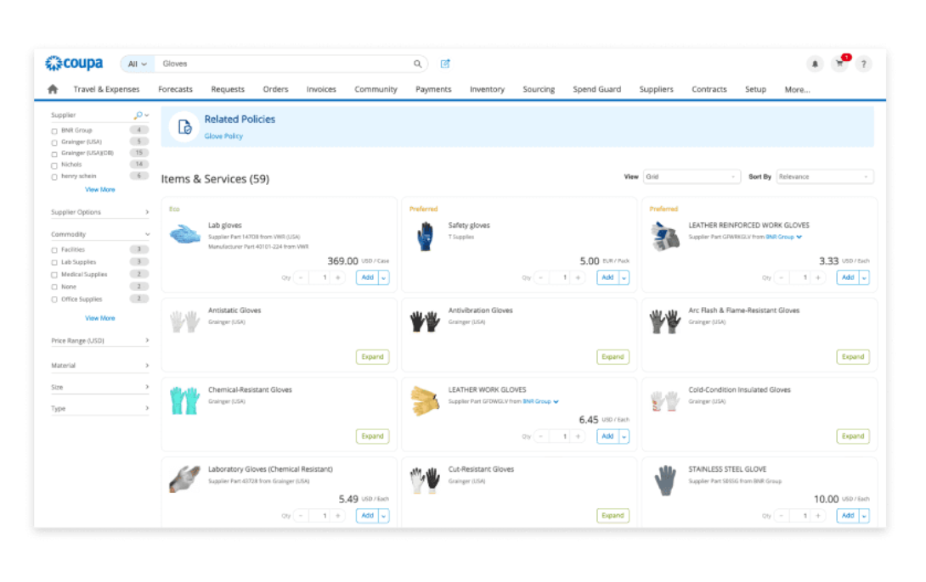The height and width of the screenshot is (582, 926).
Task: Decrease quantity for Lab gloves
Action: click(302, 277)
